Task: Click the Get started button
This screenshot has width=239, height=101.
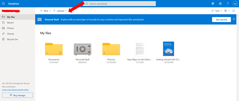Action: coord(221,19)
